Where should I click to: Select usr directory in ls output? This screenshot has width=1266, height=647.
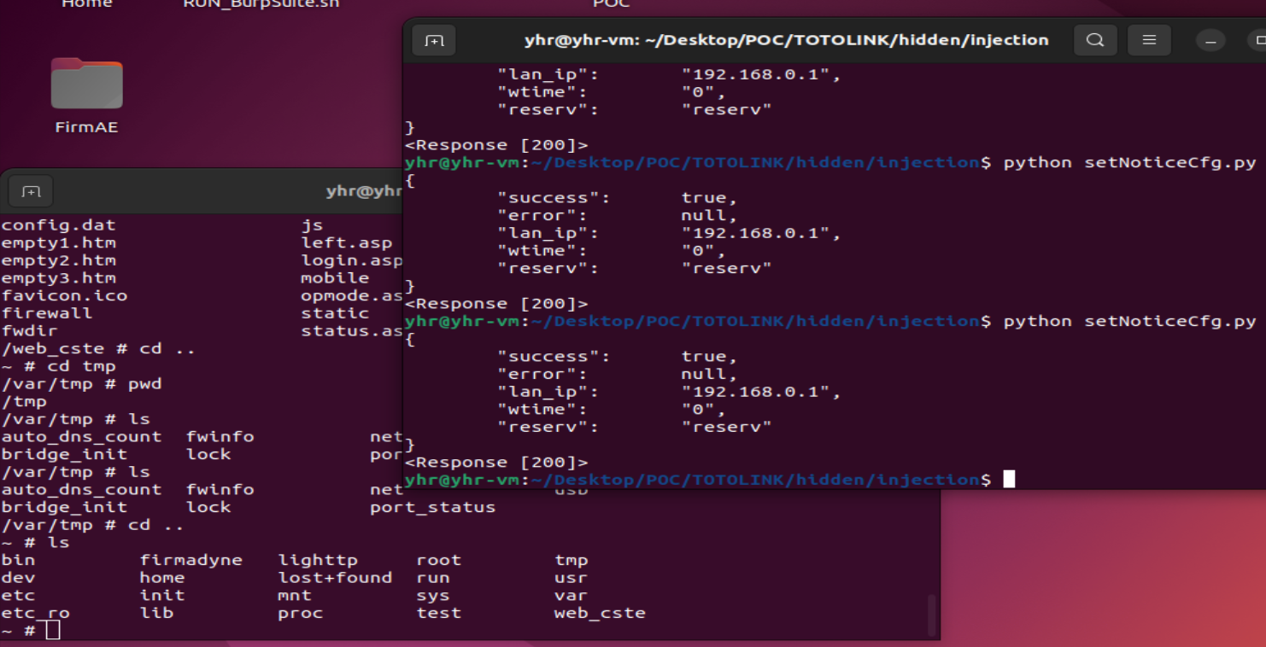tap(571, 578)
